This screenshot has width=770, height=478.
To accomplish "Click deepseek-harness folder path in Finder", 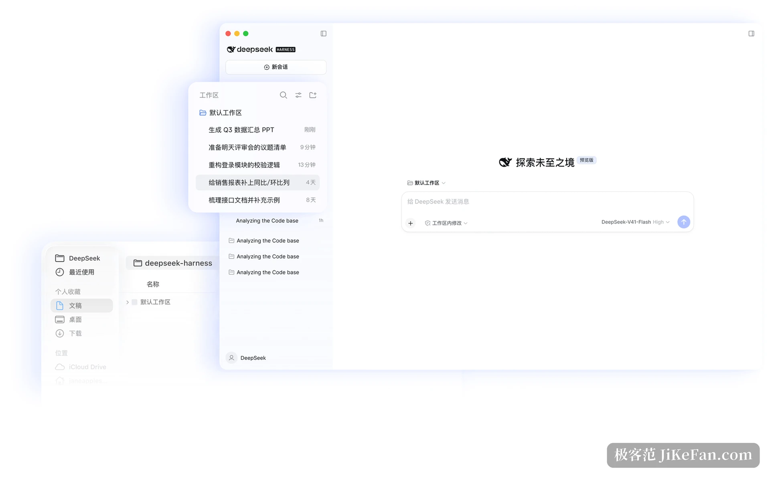I will (173, 263).
